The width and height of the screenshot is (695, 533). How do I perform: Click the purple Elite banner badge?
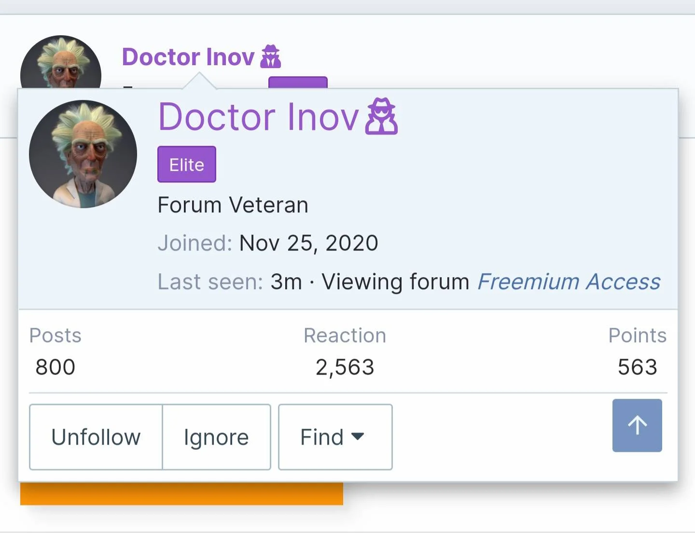coord(187,164)
